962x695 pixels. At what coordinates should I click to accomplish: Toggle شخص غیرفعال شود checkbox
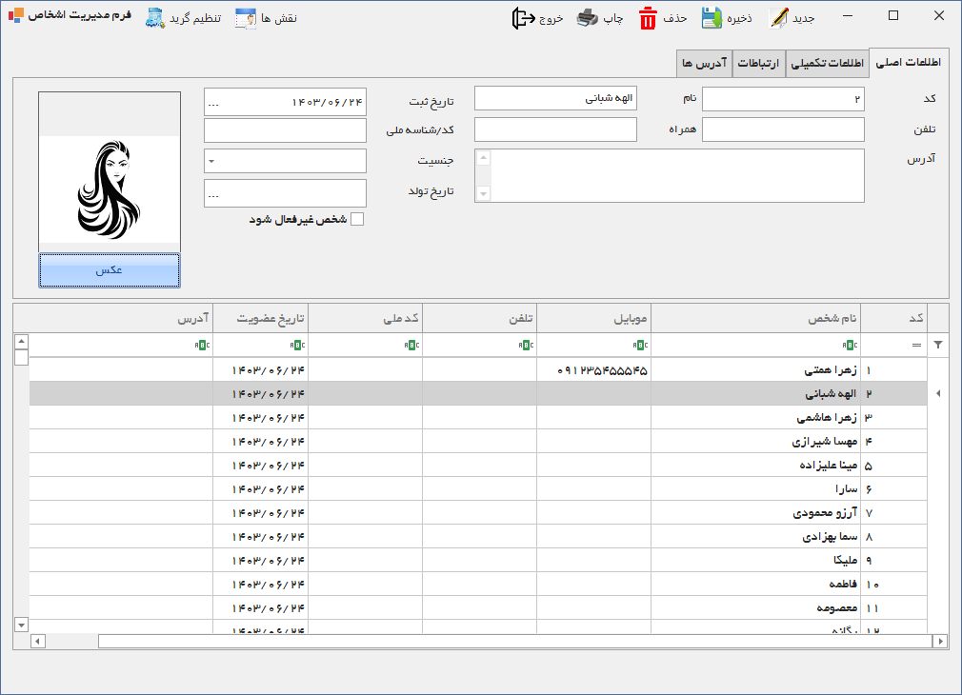[357, 220]
